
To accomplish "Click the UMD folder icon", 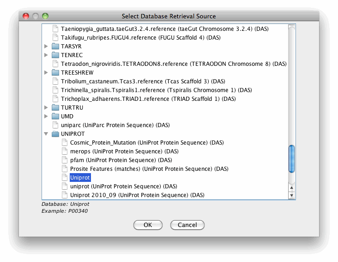I will pyautogui.click(x=55, y=116).
